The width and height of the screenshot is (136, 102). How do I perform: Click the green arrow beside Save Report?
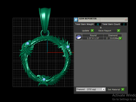point(119,31)
